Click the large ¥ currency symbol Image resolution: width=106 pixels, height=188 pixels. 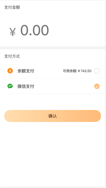pos(13,32)
